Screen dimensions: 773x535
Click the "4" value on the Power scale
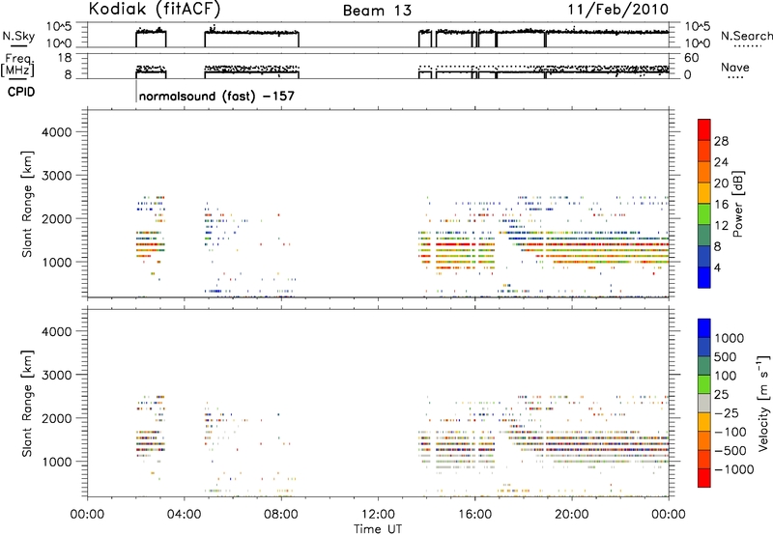[x=718, y=268]
